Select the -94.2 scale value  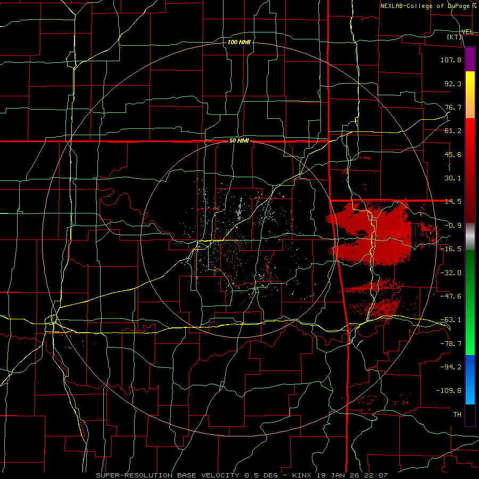click(451, 367)
